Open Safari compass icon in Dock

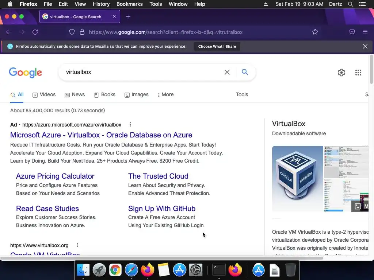click(x=131, y=270)
